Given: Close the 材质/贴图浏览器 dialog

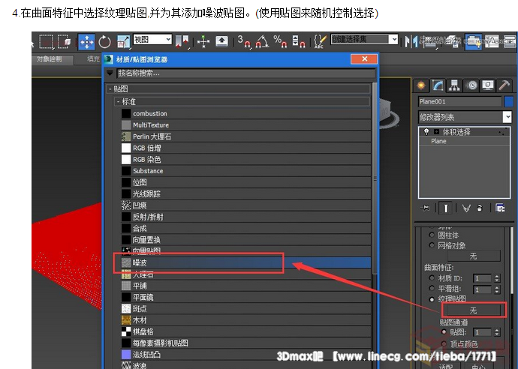Looking at the screenshot, I should 364,58.
